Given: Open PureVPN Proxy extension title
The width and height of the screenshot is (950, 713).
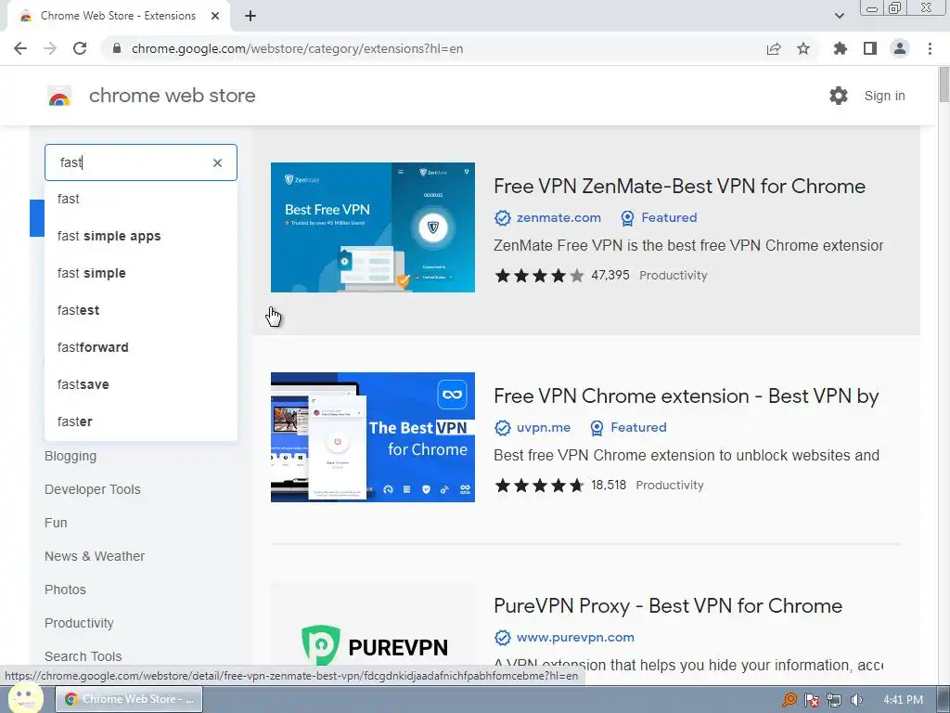Looking at the screenshot, I should (668, 605).
